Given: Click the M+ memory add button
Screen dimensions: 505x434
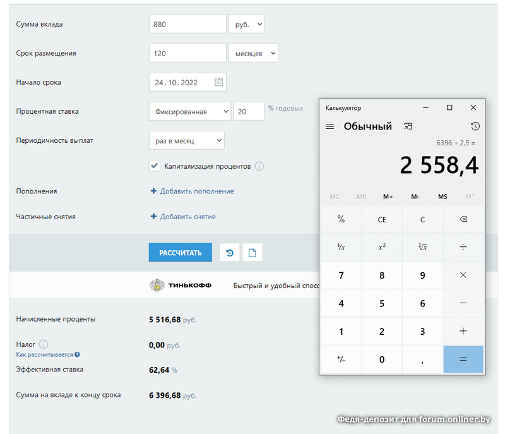Looking at the screenshot, I should (x=388, y=196).
